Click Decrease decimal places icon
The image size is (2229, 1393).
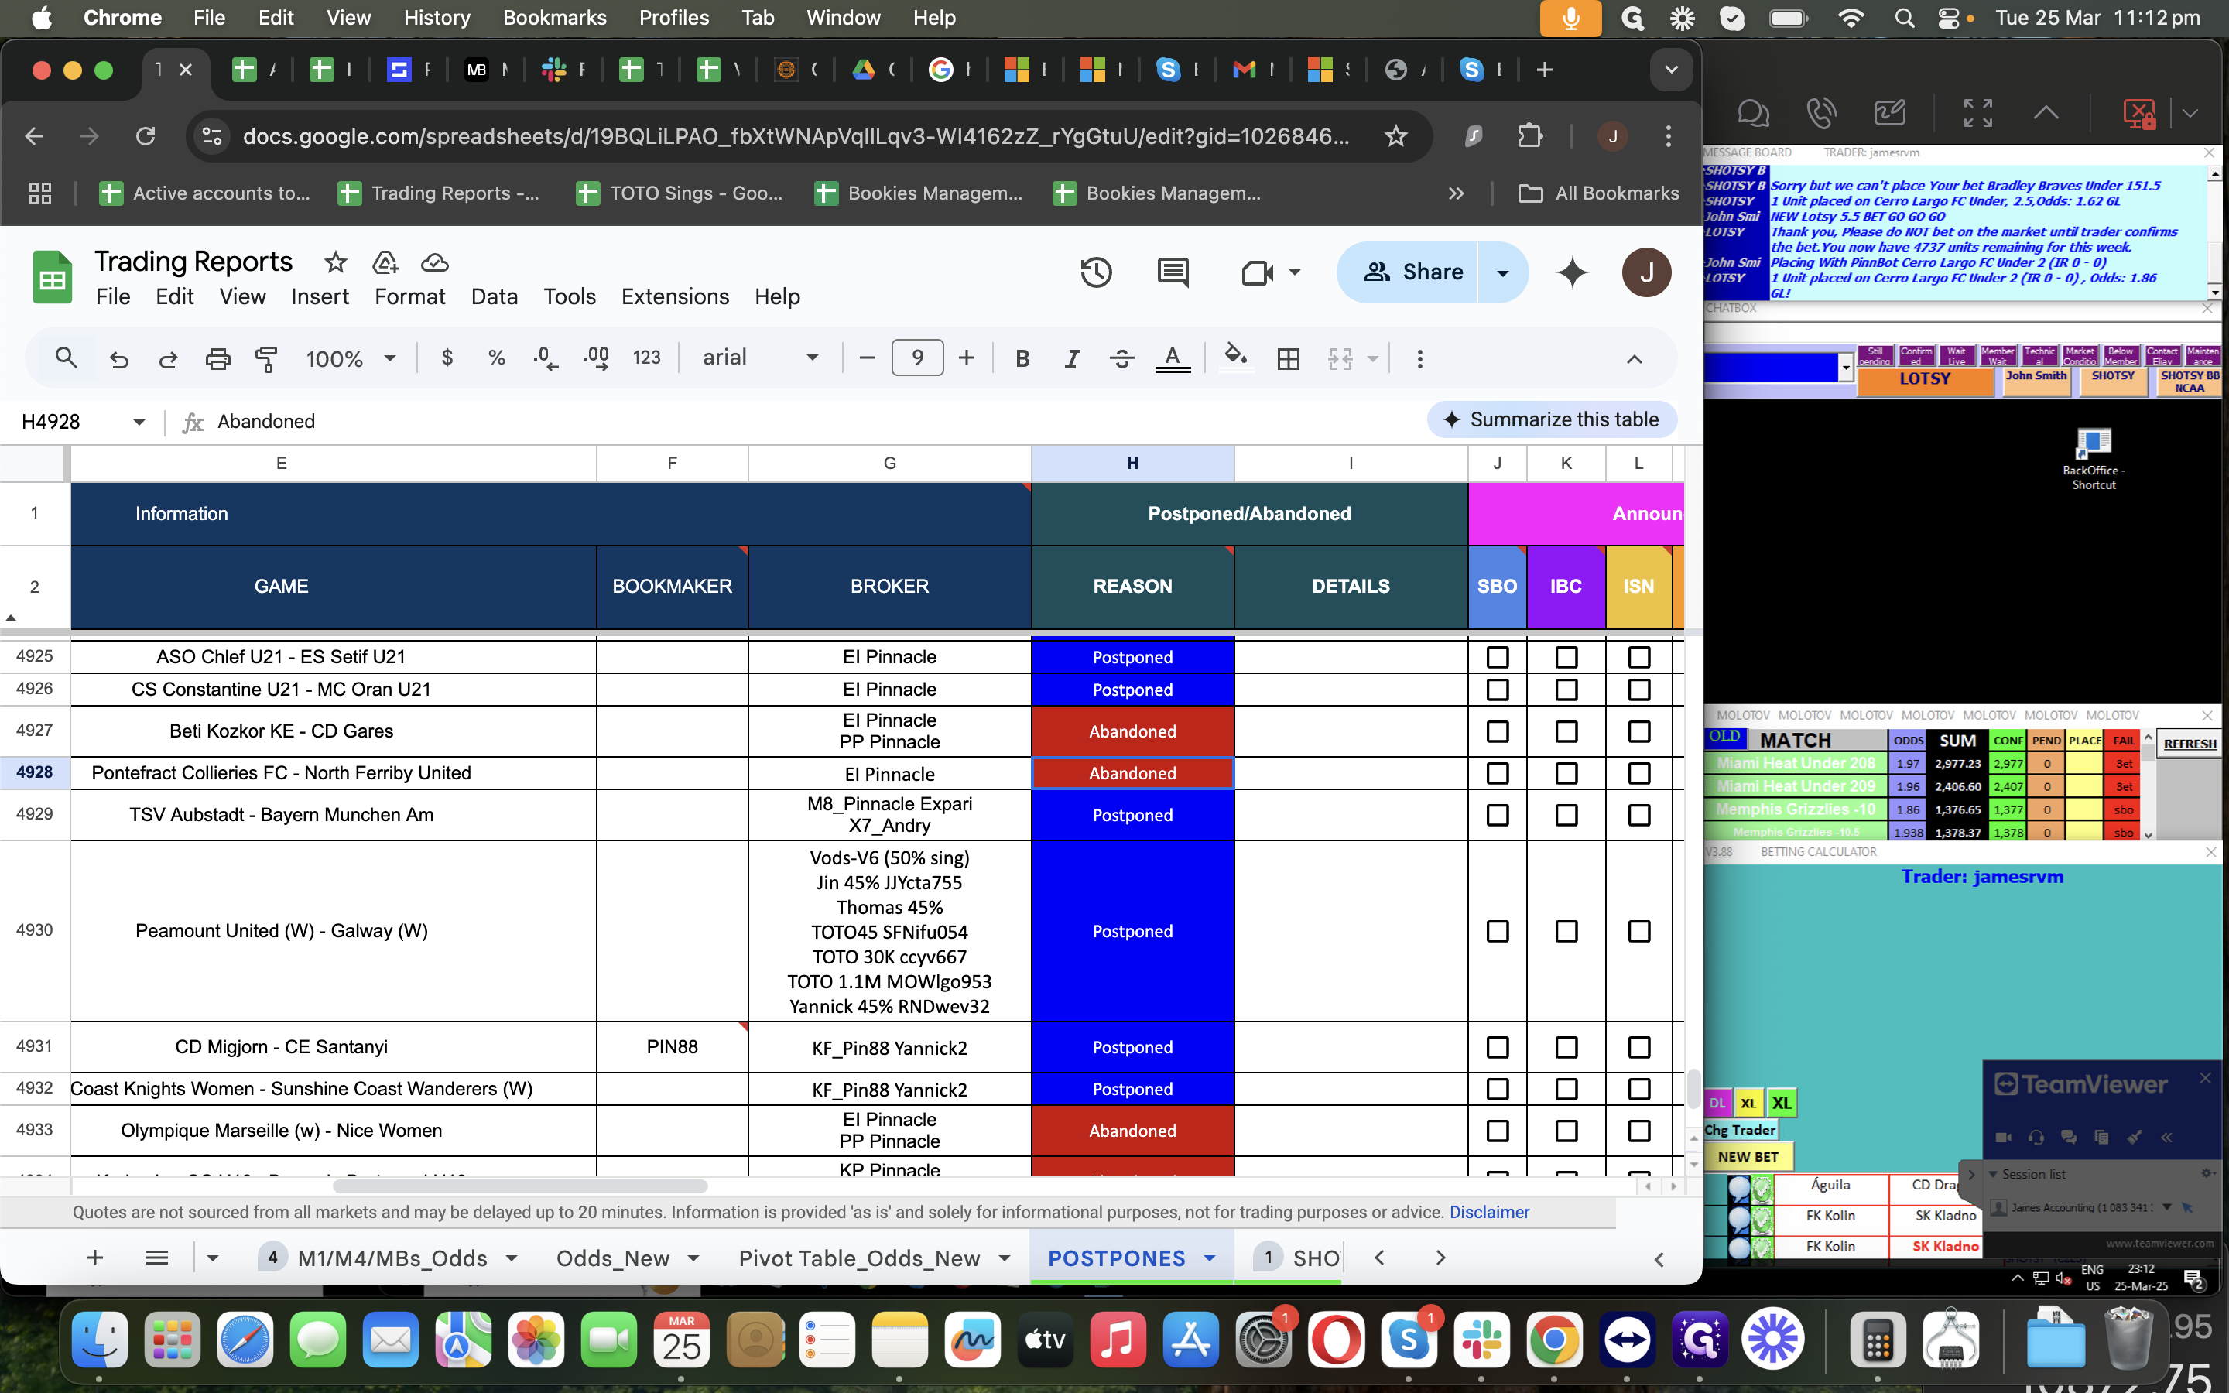tap(546, 358)
